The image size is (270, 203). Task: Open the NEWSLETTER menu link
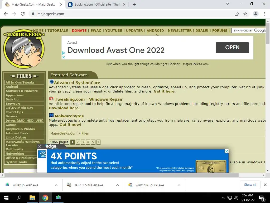point(180,31)
